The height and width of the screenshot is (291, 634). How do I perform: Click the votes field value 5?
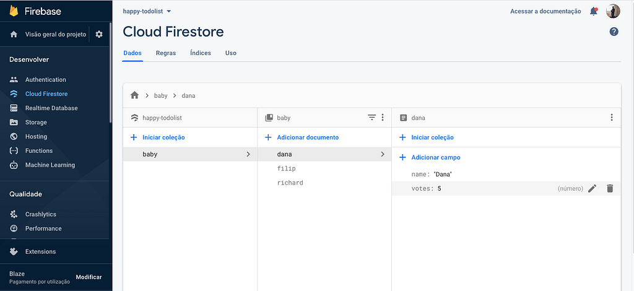(439, 188)
